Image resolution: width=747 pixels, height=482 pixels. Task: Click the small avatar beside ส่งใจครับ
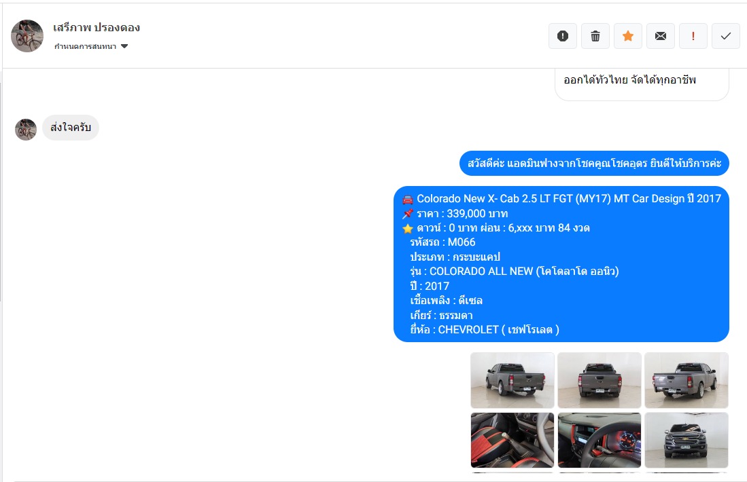(x=26, y=130)
